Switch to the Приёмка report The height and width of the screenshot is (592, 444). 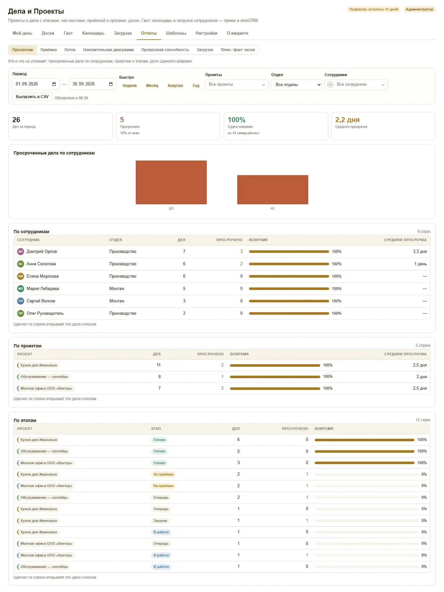[x=49, y=50]
